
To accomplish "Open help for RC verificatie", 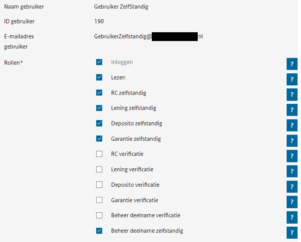I will [292, 156].
